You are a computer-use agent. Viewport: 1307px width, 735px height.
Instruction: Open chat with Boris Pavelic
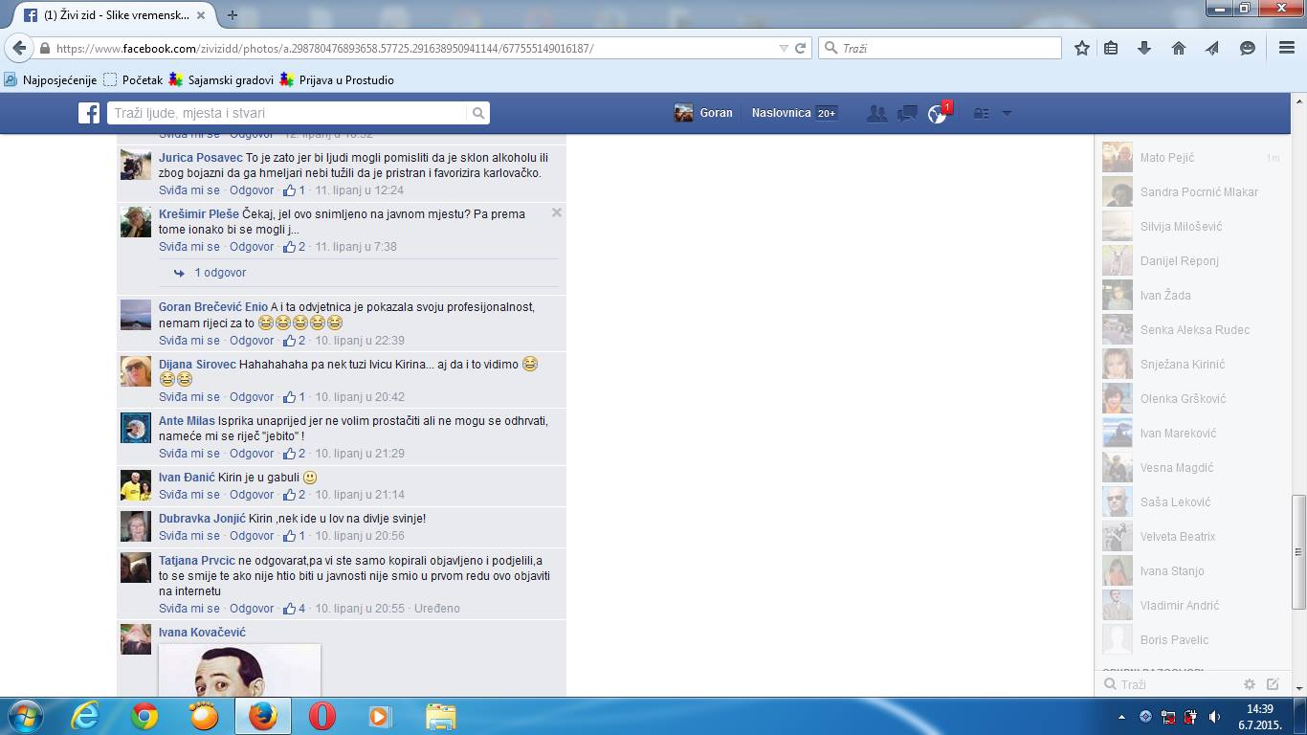[x=1191, y=640]
